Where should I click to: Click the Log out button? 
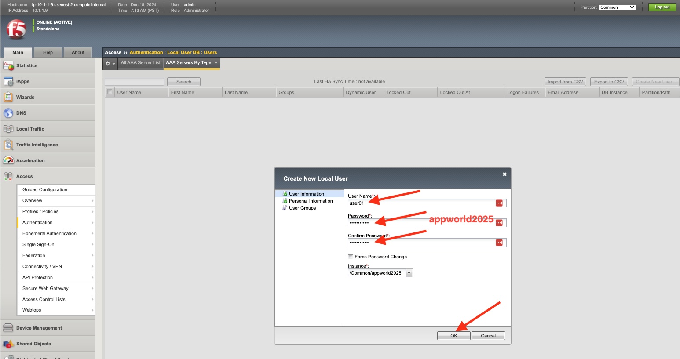(662, 7)
